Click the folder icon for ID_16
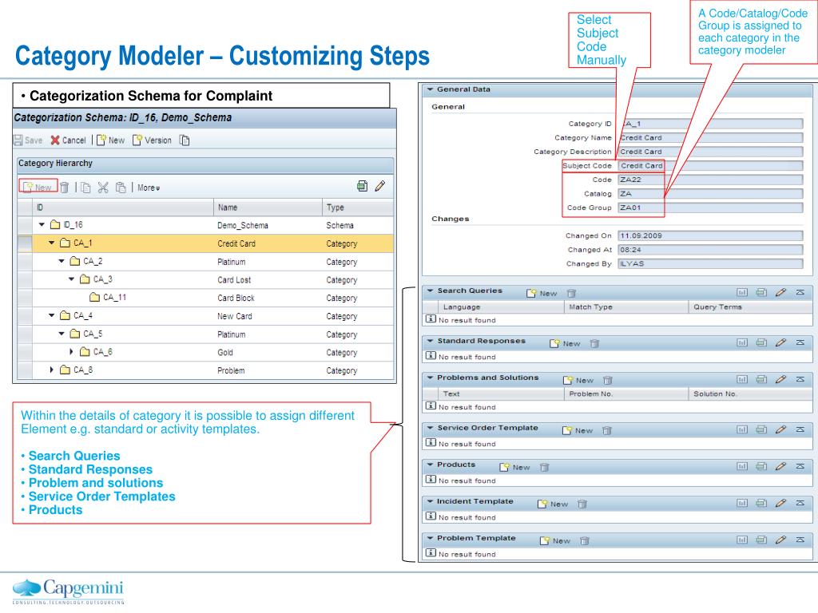 (x=55, y=224)
